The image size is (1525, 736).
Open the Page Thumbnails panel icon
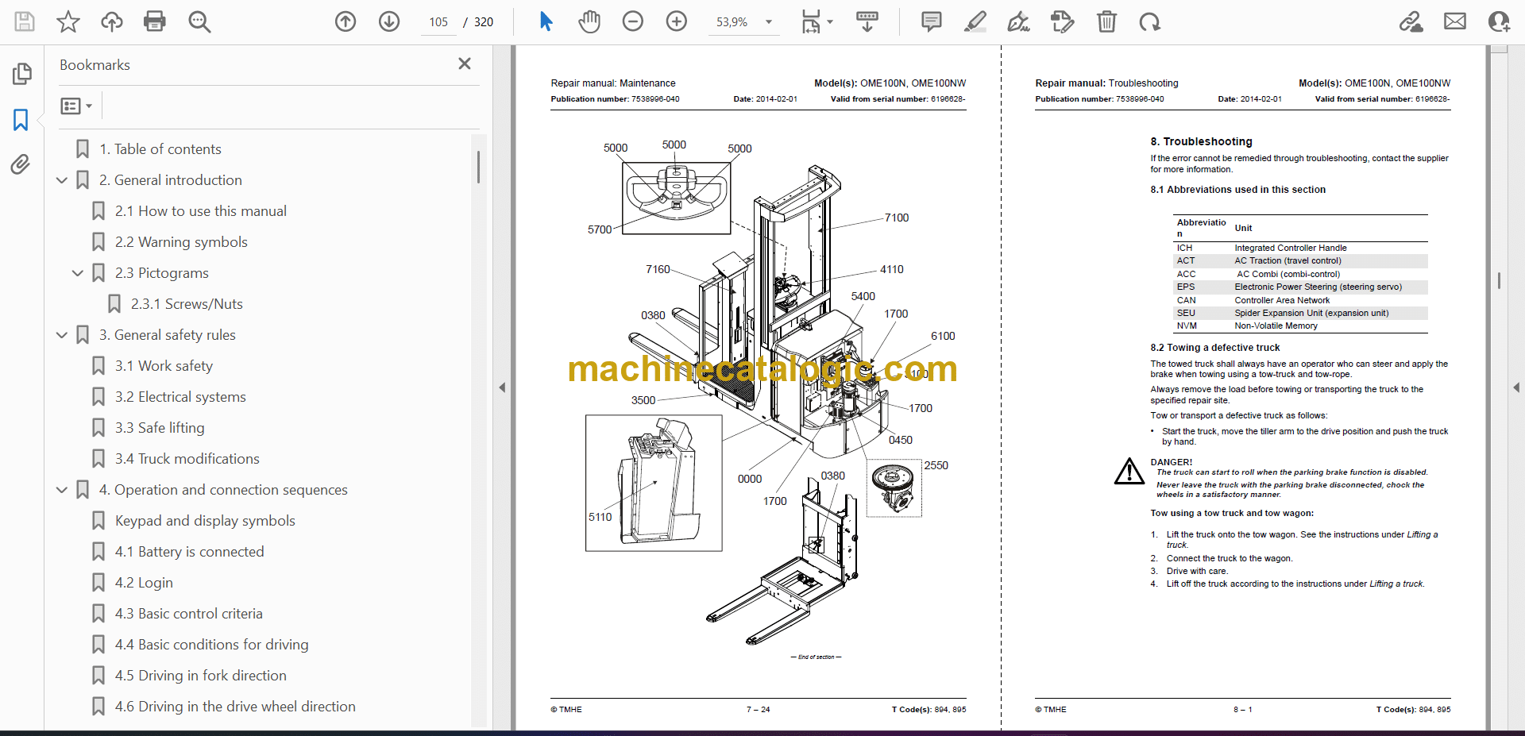[x=21, y=74]
